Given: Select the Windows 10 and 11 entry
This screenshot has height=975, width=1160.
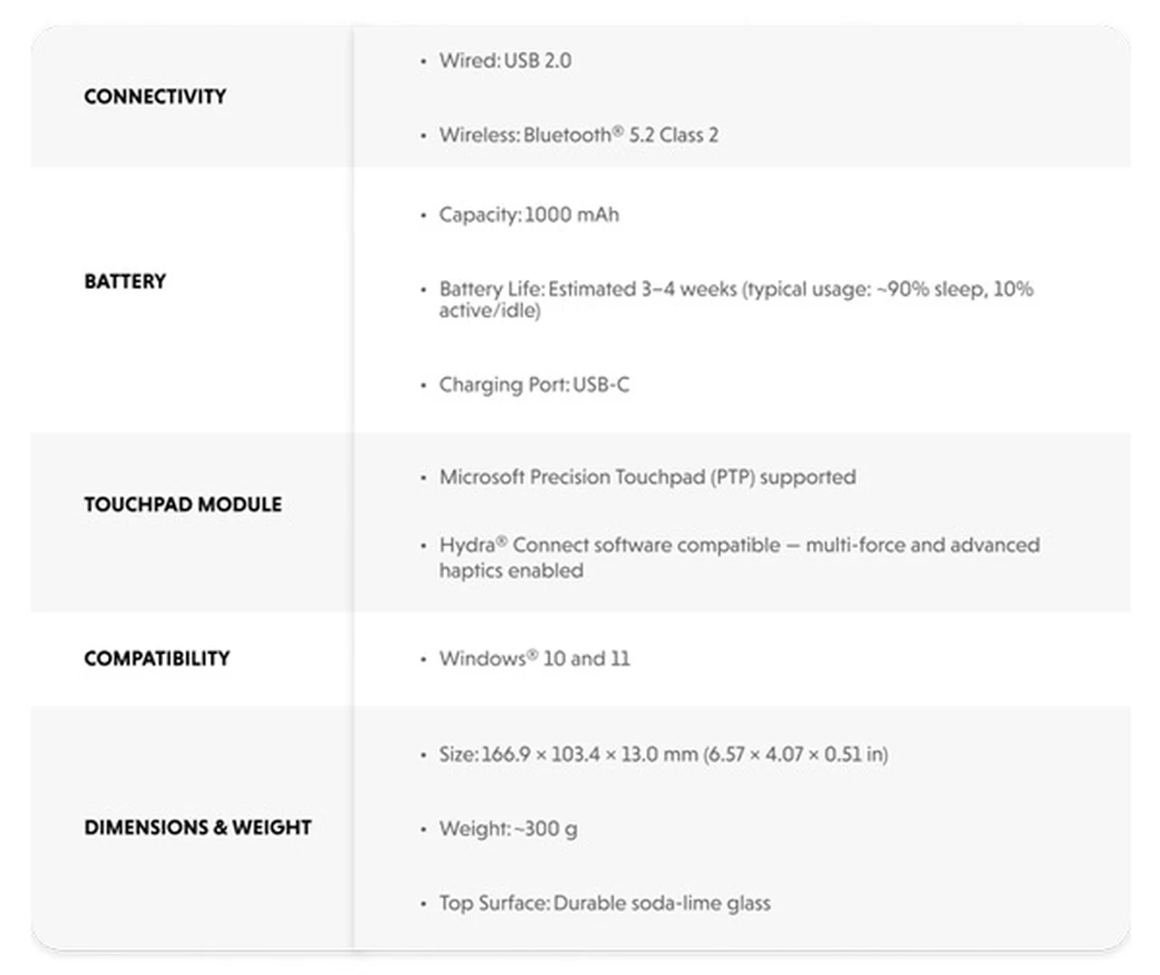Looking at the screenshot, I should (x=534, y=658).
